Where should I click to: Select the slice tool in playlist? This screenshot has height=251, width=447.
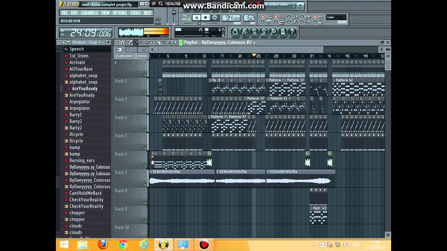pyautogui.click(x=158, y=42)
